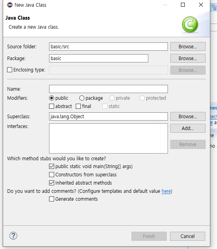The width and height of the screenshot is (217, 249).
Task: Select the public modifier radio button
Action: pyautogui.click(x=51, y=98)
